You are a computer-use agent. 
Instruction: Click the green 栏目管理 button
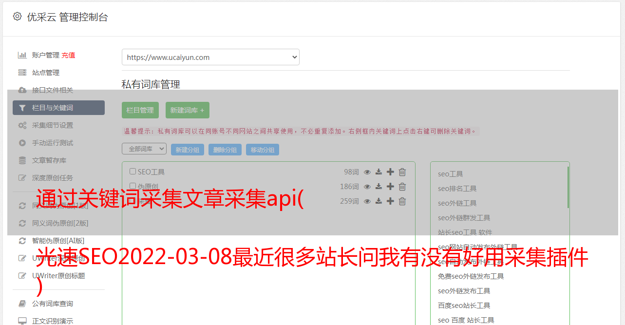tap(140, 110)
